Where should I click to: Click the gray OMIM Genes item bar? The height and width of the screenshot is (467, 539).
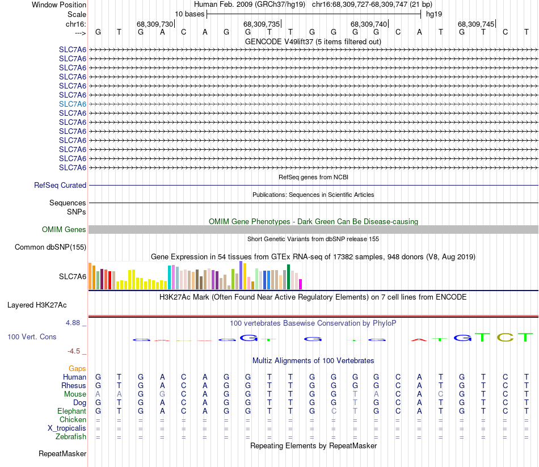[313, 229]
